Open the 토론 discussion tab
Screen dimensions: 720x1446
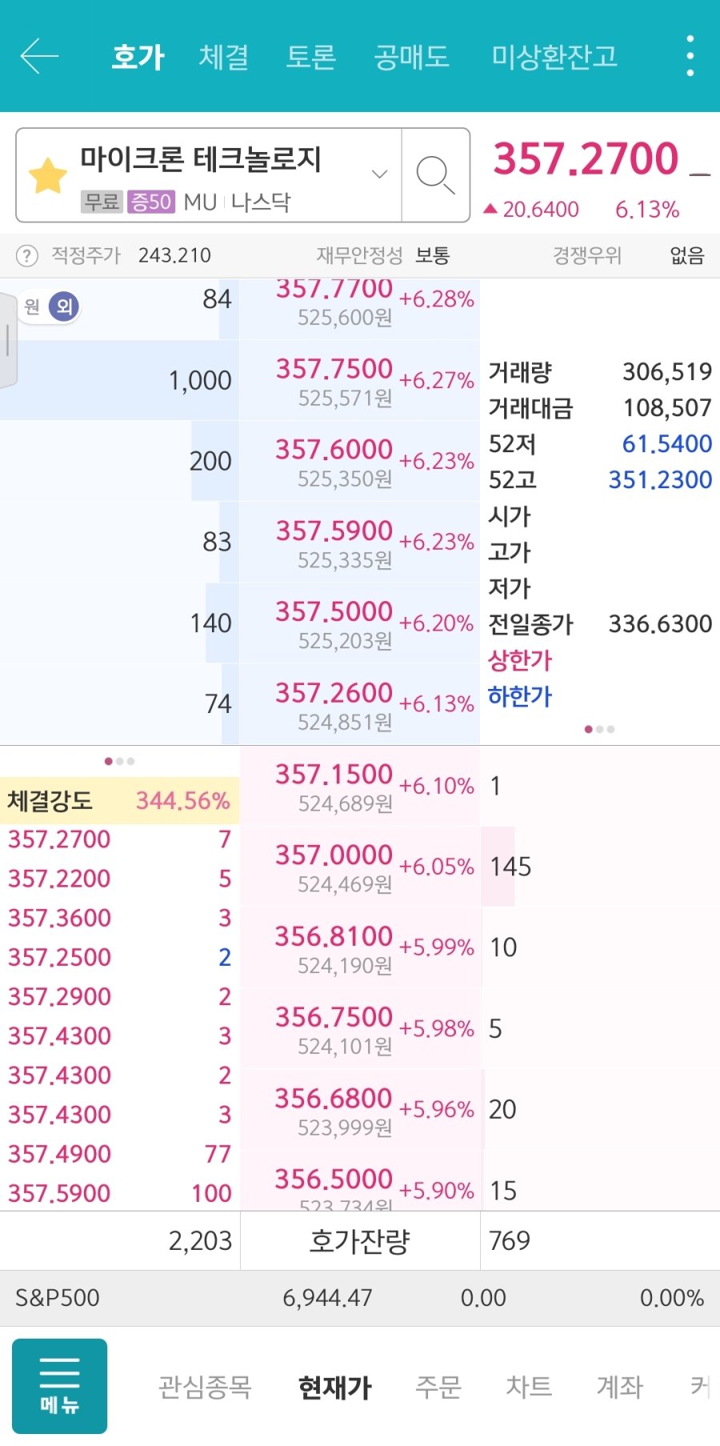coord(310,57)
